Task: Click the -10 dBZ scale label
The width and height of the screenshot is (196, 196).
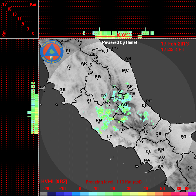Action: coord(62,189)
